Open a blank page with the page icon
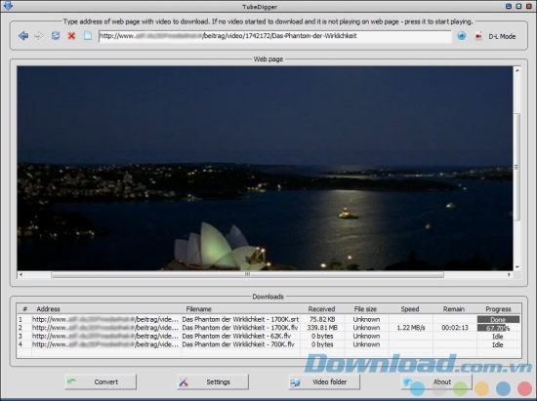This screenshot has height=401, width=537. coord(88,35)
